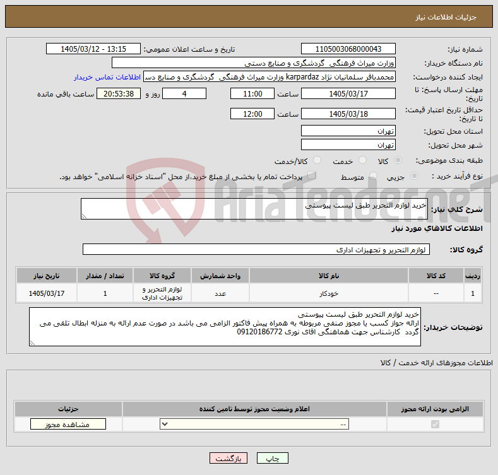498x475 pixels.
Task: Select the کالا/خدمت radio button
Action: (x=317, y=160)
